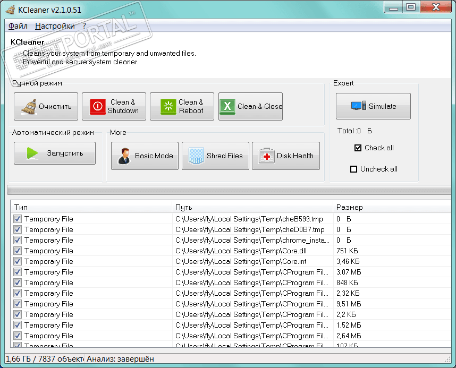The image size is (456, 368).
Task: Click the 1,52 МБ size cell
Action: [x=349, y=325]
